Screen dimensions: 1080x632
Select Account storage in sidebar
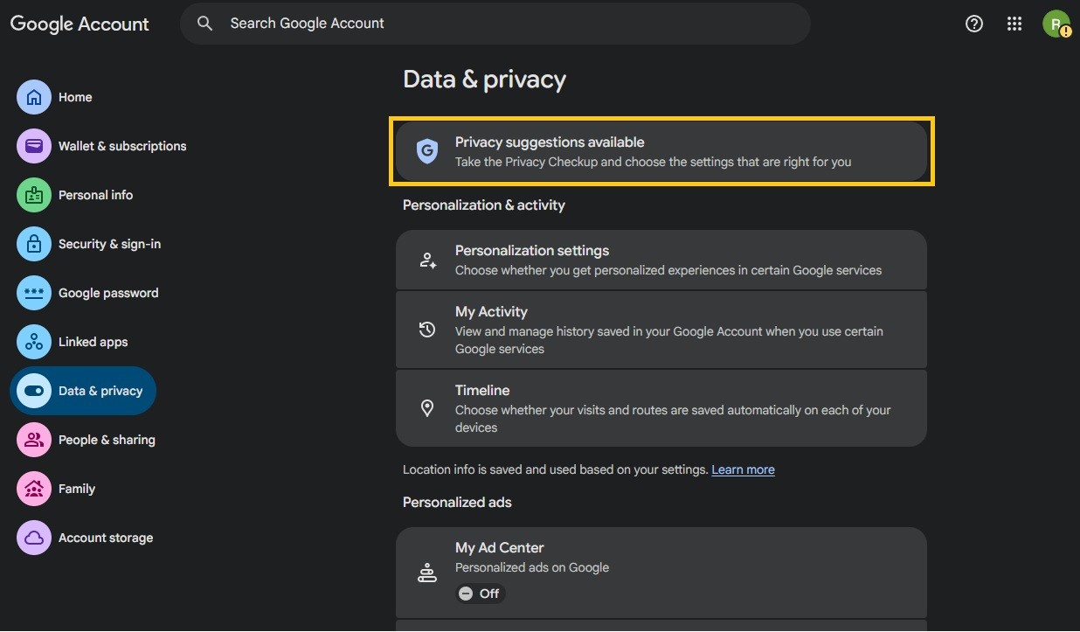click(x=106, y=538)
